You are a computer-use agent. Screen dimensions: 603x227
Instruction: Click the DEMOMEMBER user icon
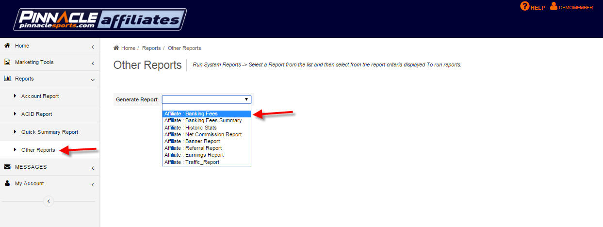[x=554, y=6]
